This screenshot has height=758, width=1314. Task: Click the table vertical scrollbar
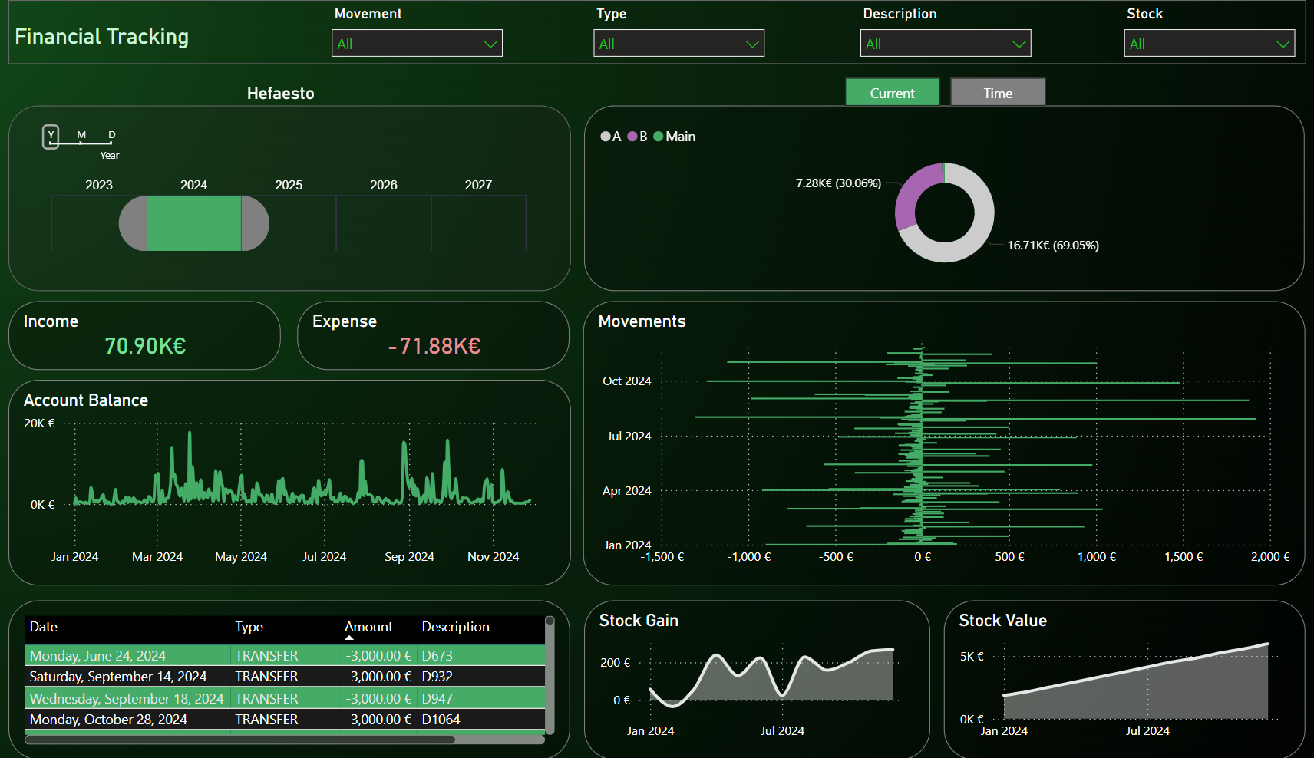click(550, 675)
